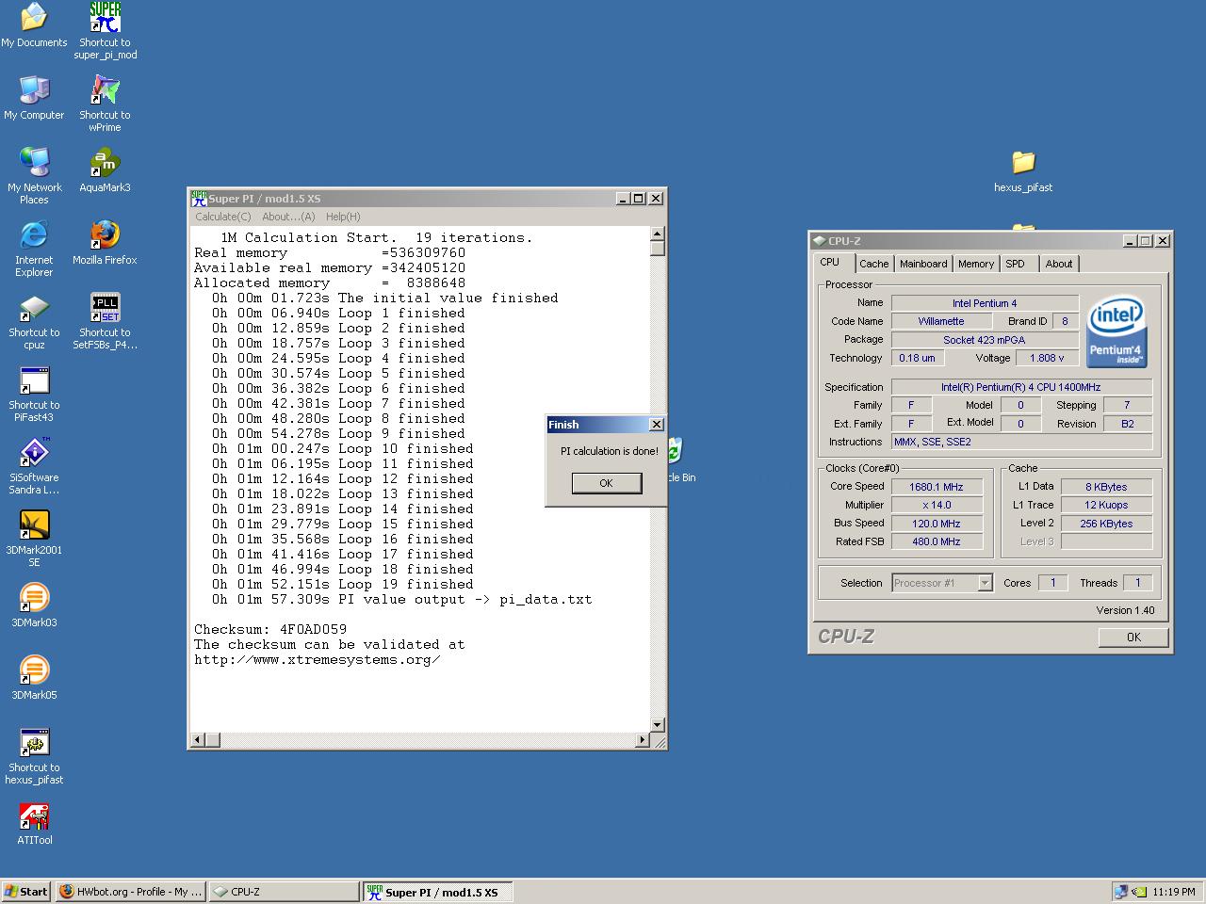Click the Intel Pentium 4 logo
The image size is (1206, 904).
click(x=1116, y=331)
